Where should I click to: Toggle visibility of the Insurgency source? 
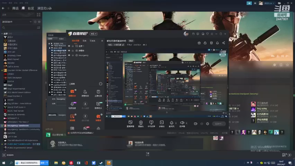[69, 55]
